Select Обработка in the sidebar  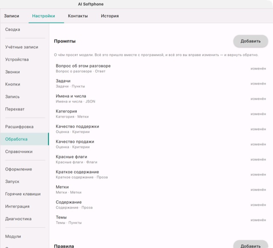tap(25, 139)
